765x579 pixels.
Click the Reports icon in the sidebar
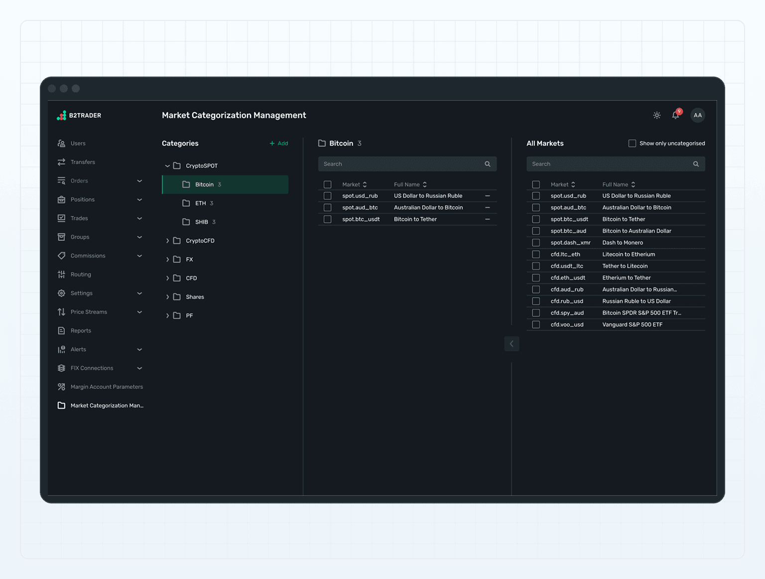coord(61,331)
